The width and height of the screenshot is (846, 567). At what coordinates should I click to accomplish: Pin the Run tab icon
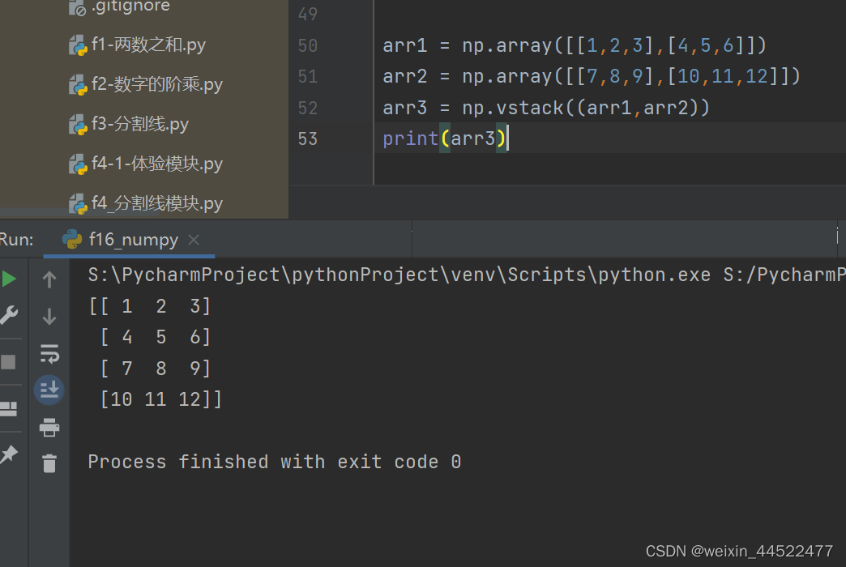[x=9, y=454]
